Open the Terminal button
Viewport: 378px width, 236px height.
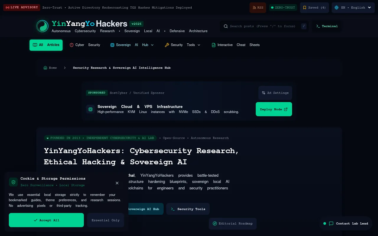(327, 26)
